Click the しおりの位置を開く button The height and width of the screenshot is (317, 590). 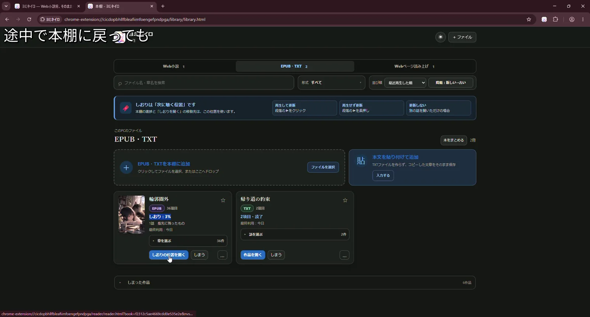(x=169, y=255)
